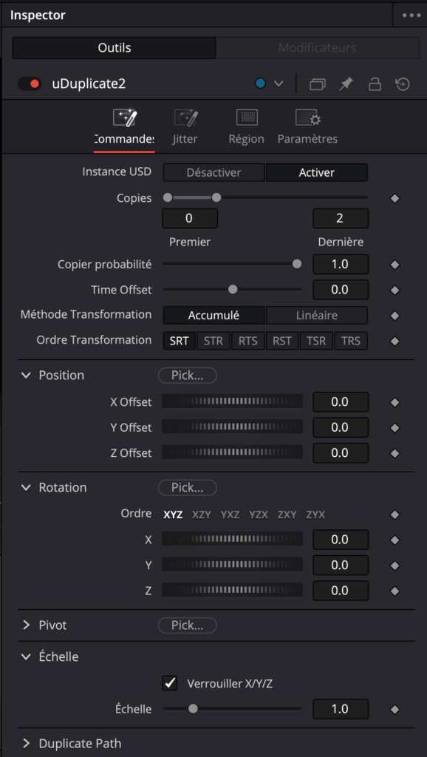The height and width of the screenshot is (757, 427).
Task: Add keyframe for Échelle
Action: (x=395, y=709)
